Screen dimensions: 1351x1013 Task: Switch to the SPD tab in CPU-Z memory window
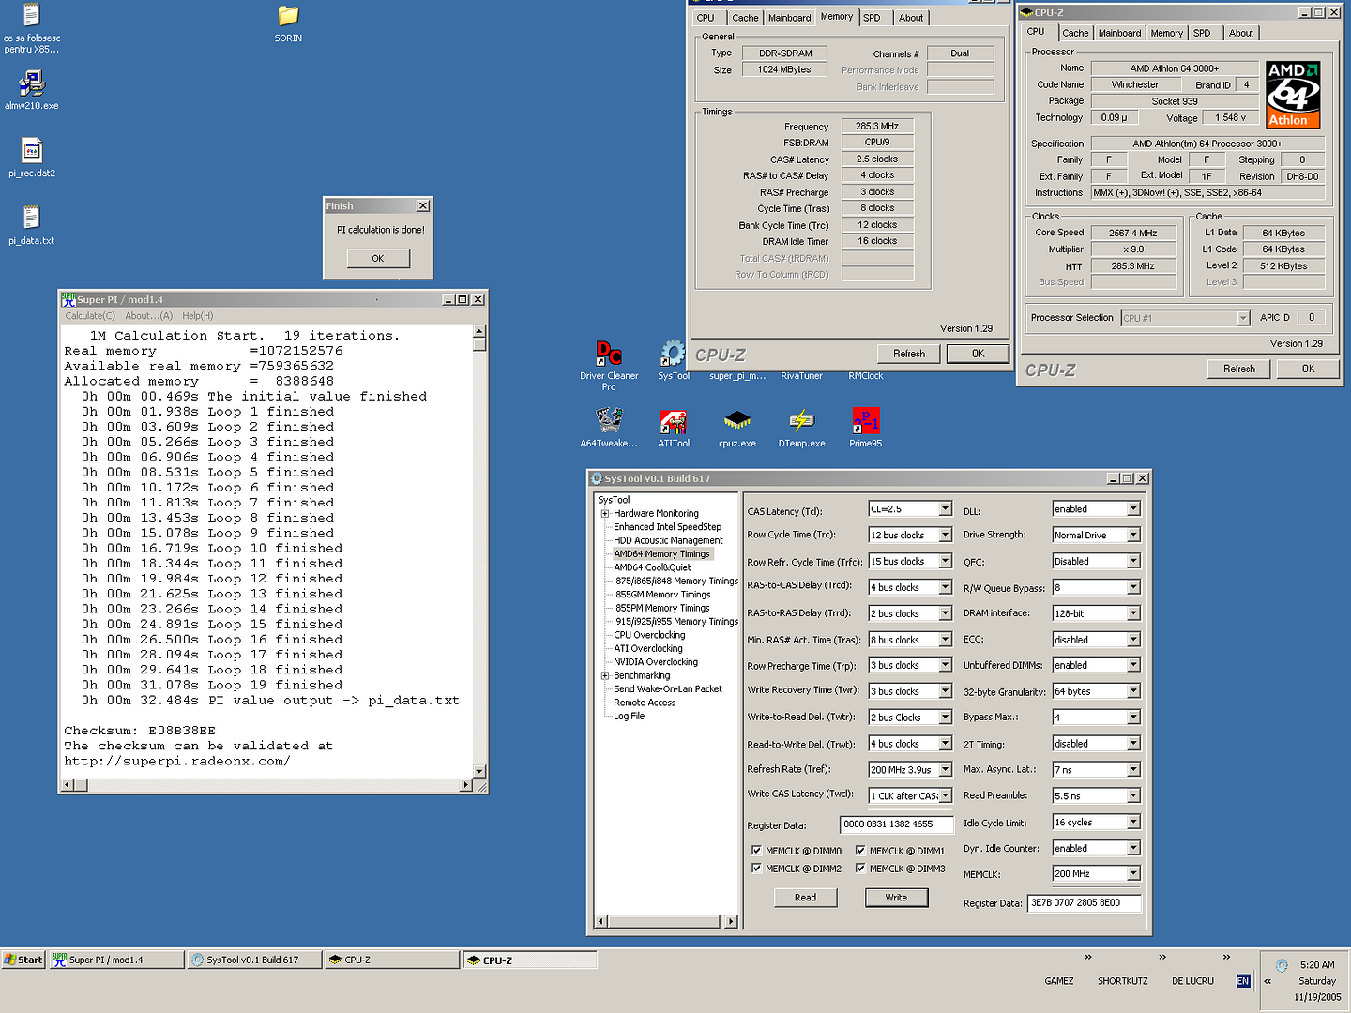coord(872,18)
